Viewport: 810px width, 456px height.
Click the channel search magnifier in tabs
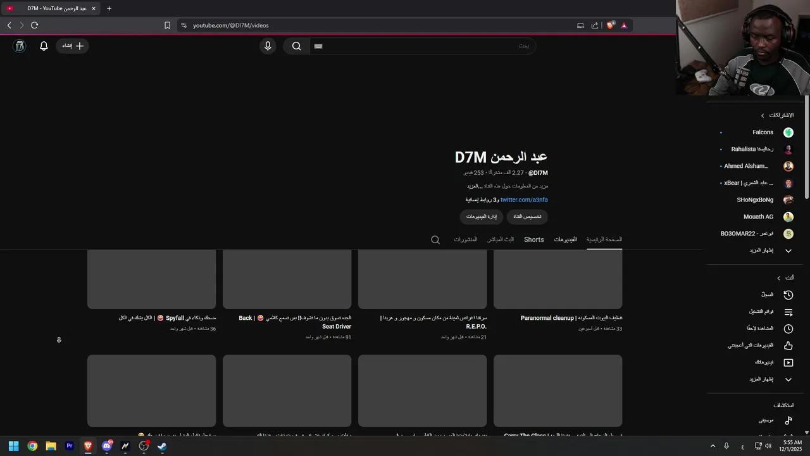pos(435,239)
